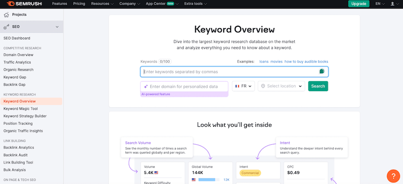Expand the App Center menu
The height and width of the screenshot is (184, 403).
(162, 4)
